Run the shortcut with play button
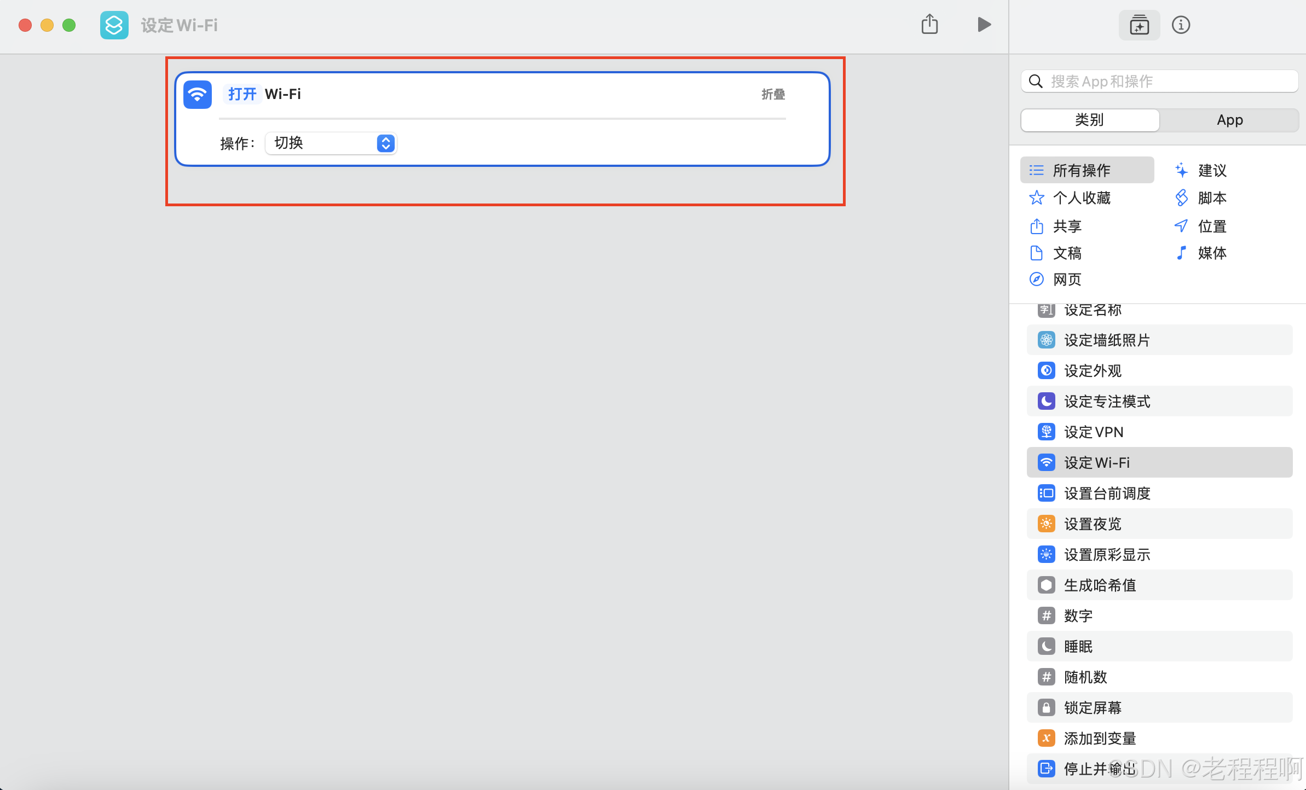This screenshot has width=1306, height=790. coord(984,25)
